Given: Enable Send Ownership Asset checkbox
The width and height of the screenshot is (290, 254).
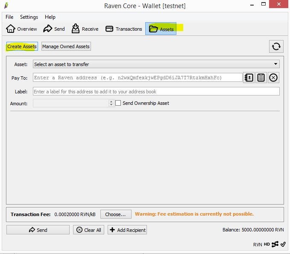Looking at the screenshot, I should [118, 103].
